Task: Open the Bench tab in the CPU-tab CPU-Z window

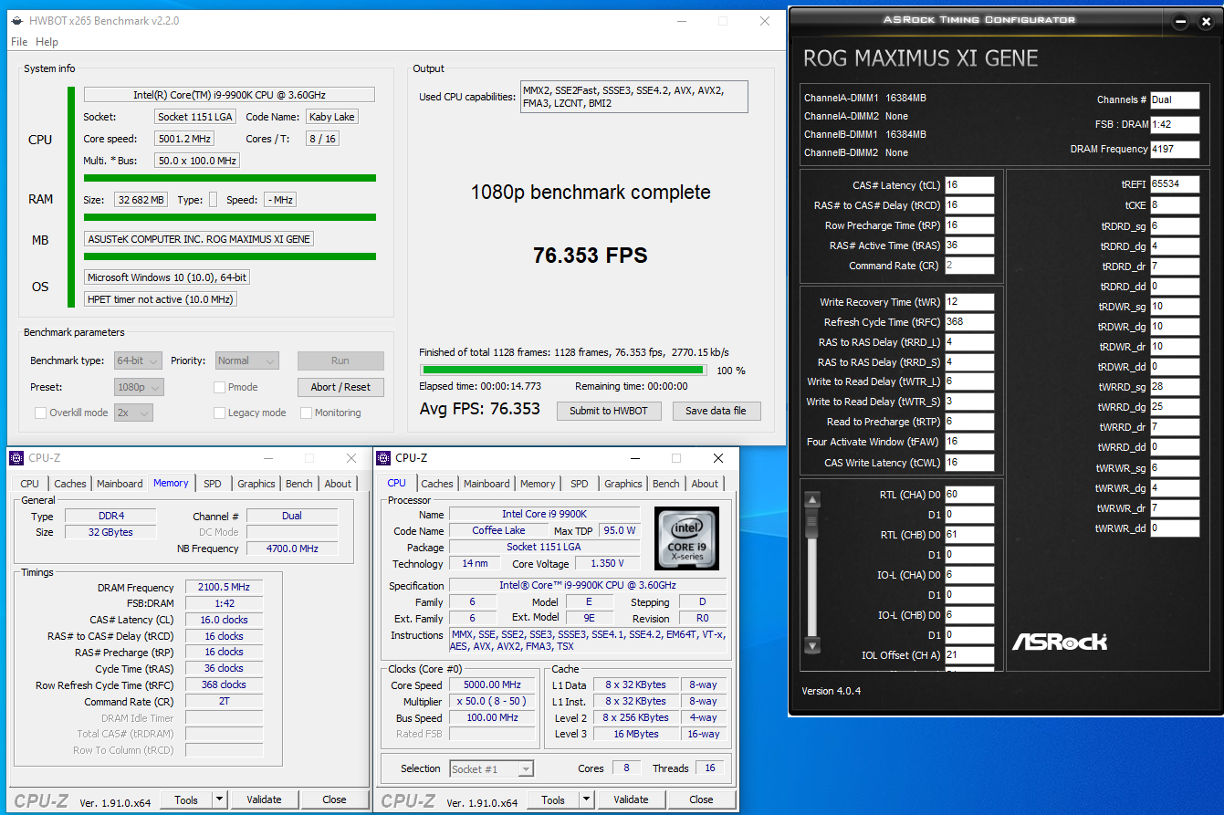Action: [x=666, y=484]
